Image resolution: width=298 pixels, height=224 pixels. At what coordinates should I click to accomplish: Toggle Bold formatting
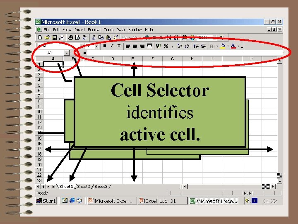(105, 46)
